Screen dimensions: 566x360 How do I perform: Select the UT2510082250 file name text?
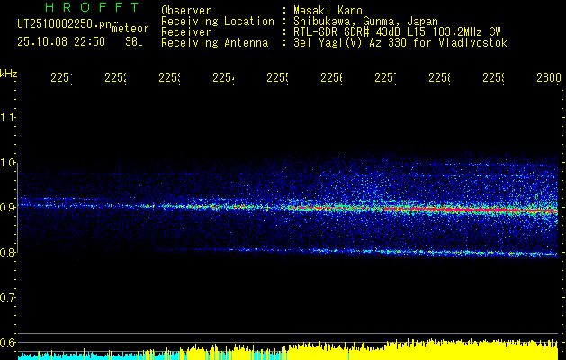65,23
